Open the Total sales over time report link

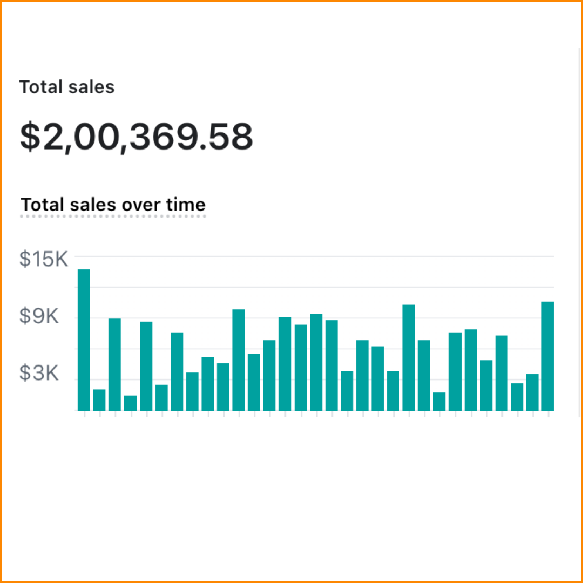(113, 205)
